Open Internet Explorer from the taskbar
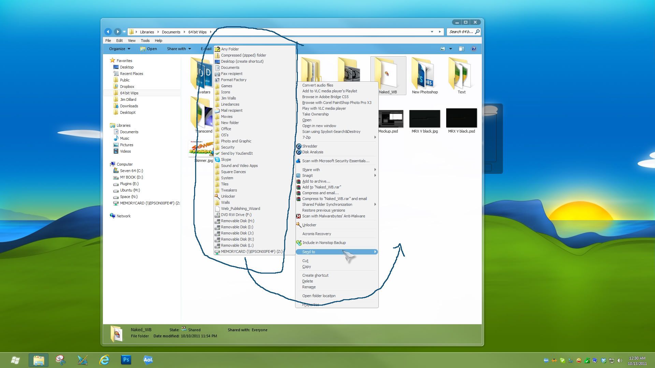Image resolution: width=655 pixels, height=368 pixels. [x=104, y=360]
